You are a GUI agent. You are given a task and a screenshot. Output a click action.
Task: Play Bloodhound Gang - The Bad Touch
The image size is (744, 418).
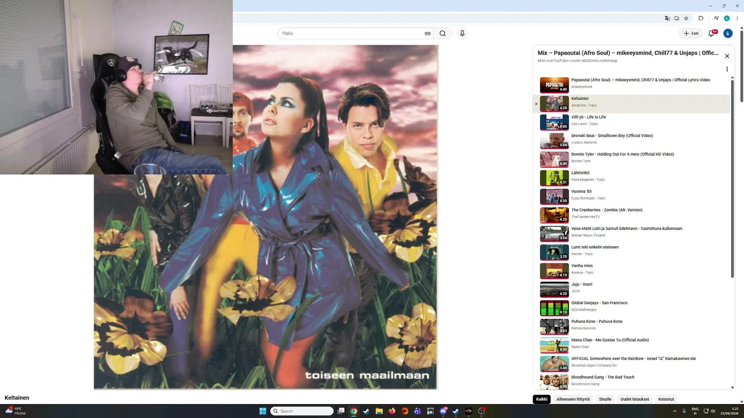[632, 381]
